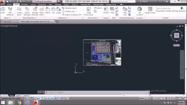Select the Create Block tool
Image resolution: width=187 pixels, height=105 pixels.
pos(19,11)
